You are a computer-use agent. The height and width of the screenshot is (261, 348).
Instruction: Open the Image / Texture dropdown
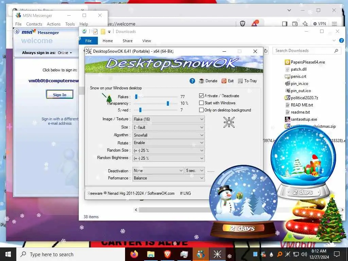coord(169,119)
